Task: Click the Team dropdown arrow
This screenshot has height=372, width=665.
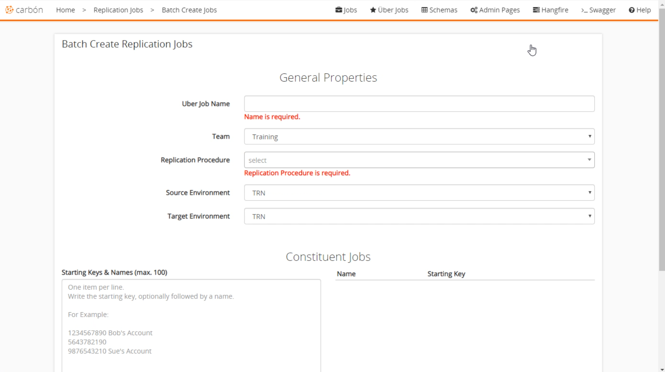Action: [x=589, y=137]
